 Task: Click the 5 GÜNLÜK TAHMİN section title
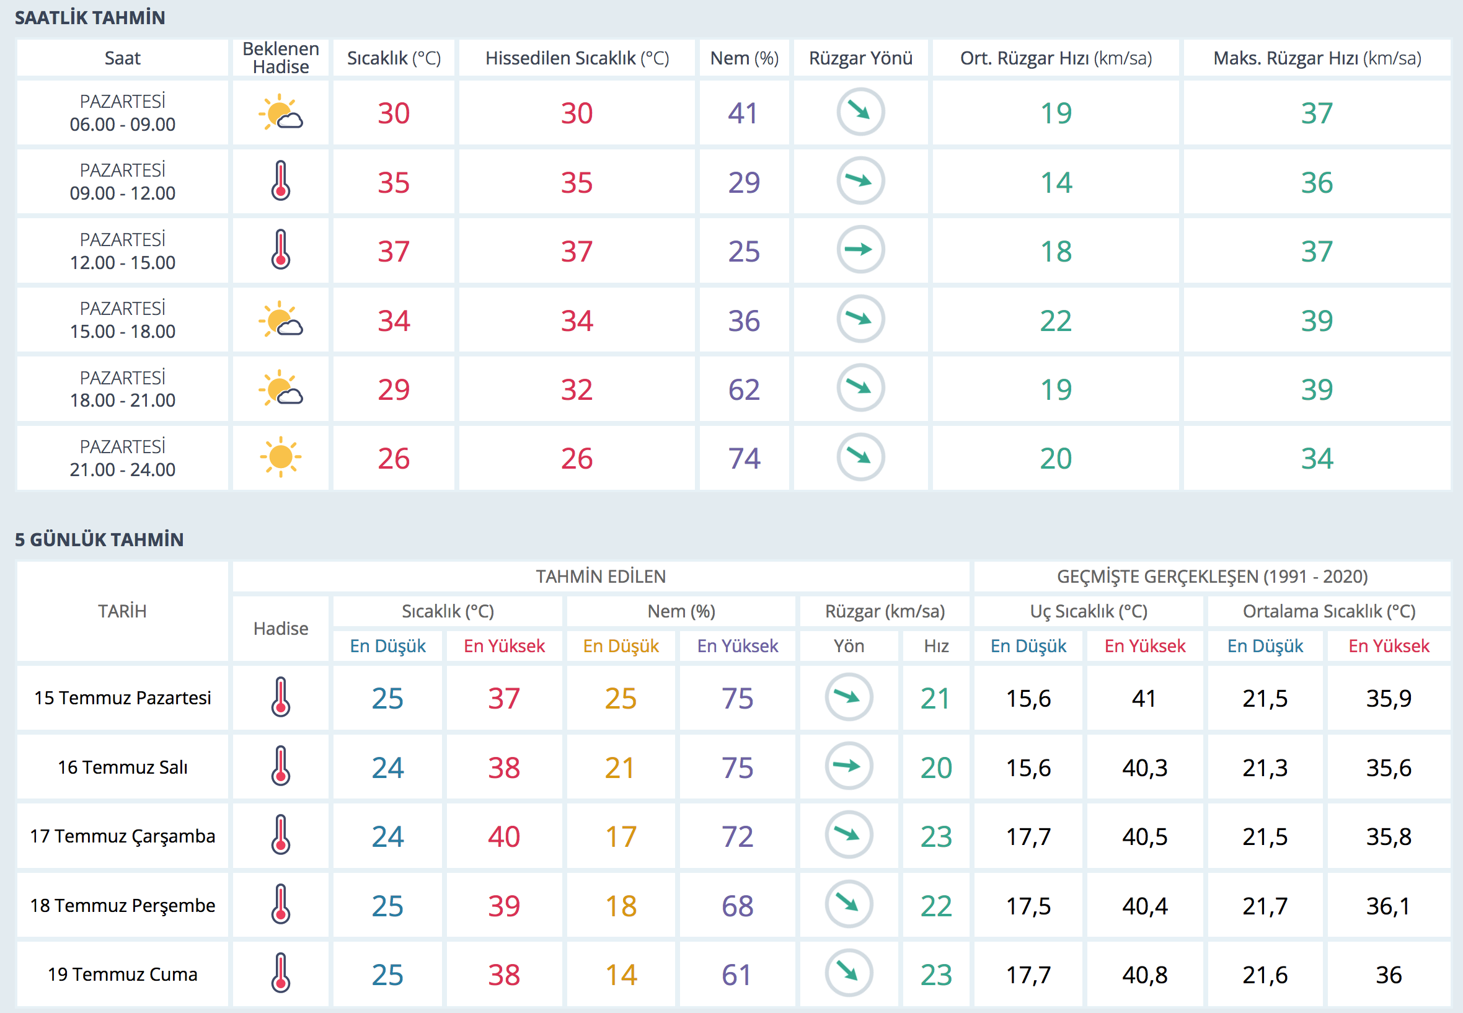(99, 539)
